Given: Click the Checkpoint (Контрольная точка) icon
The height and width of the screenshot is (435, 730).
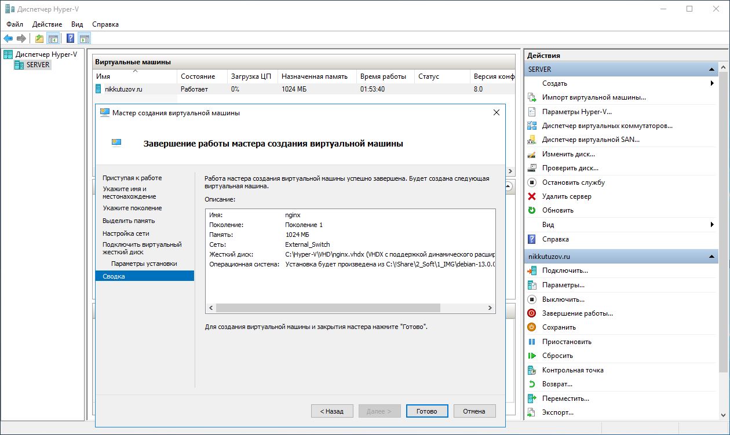Looking at the screenshot, I should point(532,370).
